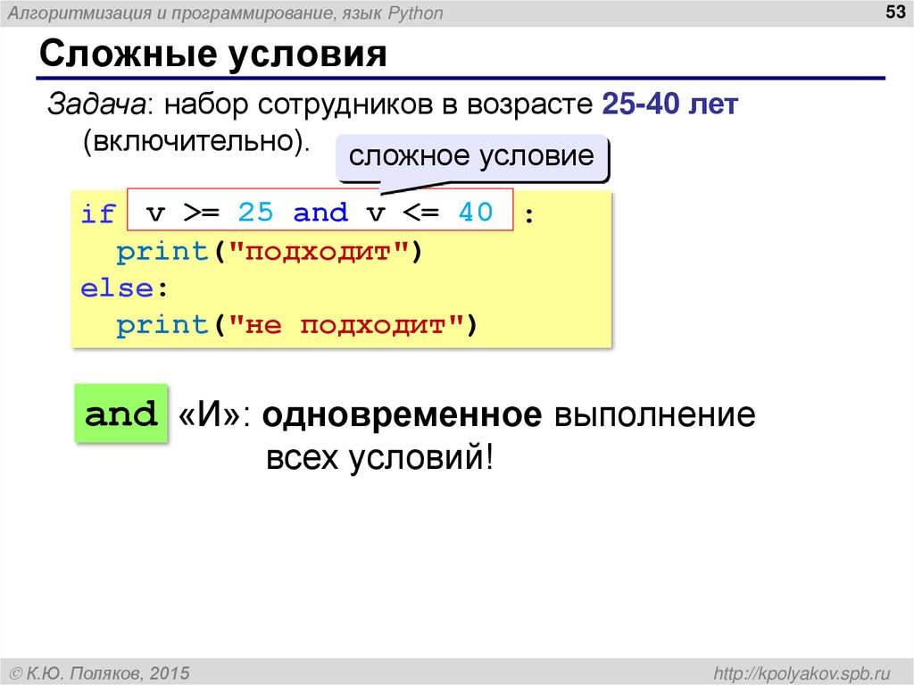The image size is (914, 685).
Task: Click the "сложное условие" callout bubble
Action: pyautogui.click(x=473, y=155)
